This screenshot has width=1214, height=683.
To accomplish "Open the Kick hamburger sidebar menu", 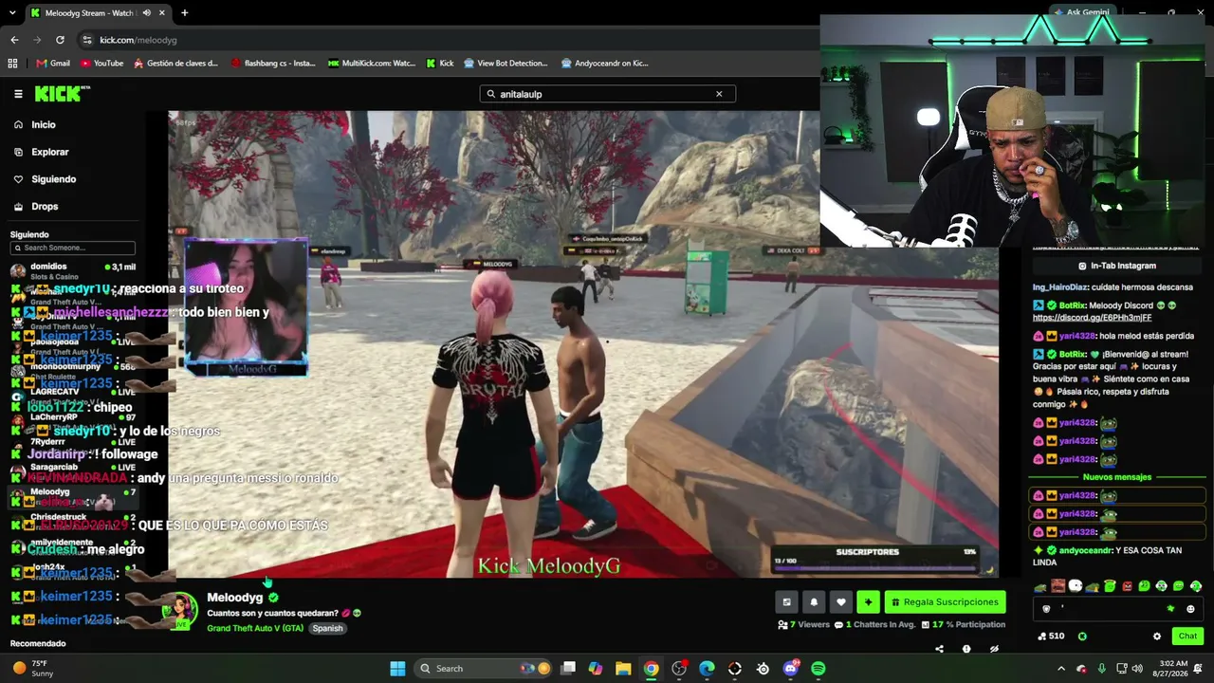I will [18, 94].
